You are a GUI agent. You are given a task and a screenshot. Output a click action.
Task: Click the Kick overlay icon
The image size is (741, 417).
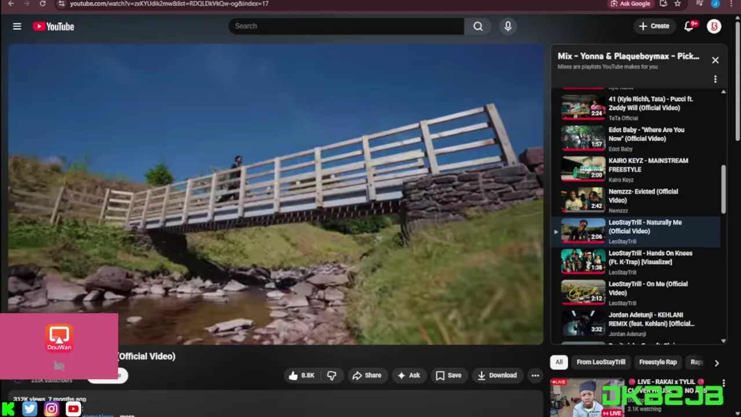pyautogui.click(x=7, y=409)
